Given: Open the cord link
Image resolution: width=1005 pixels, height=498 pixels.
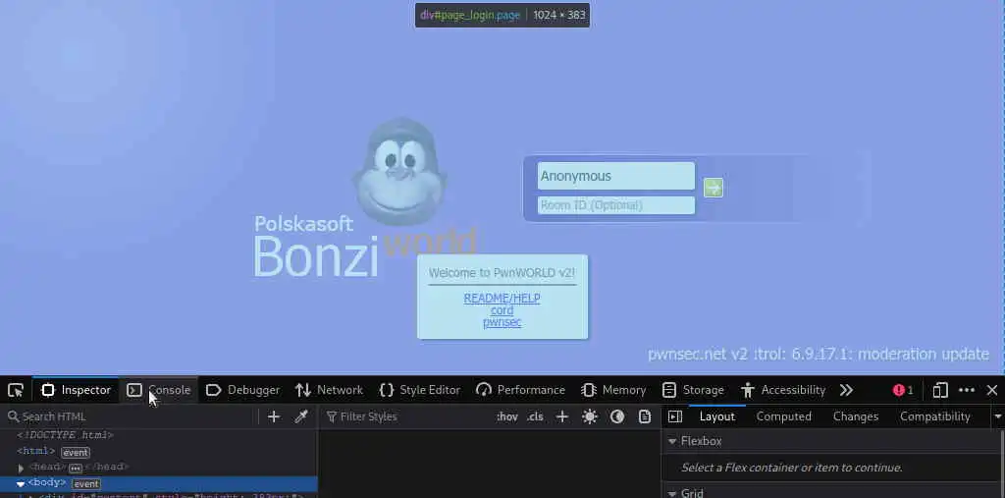Looking at the screenshot, I should [502, 310].
